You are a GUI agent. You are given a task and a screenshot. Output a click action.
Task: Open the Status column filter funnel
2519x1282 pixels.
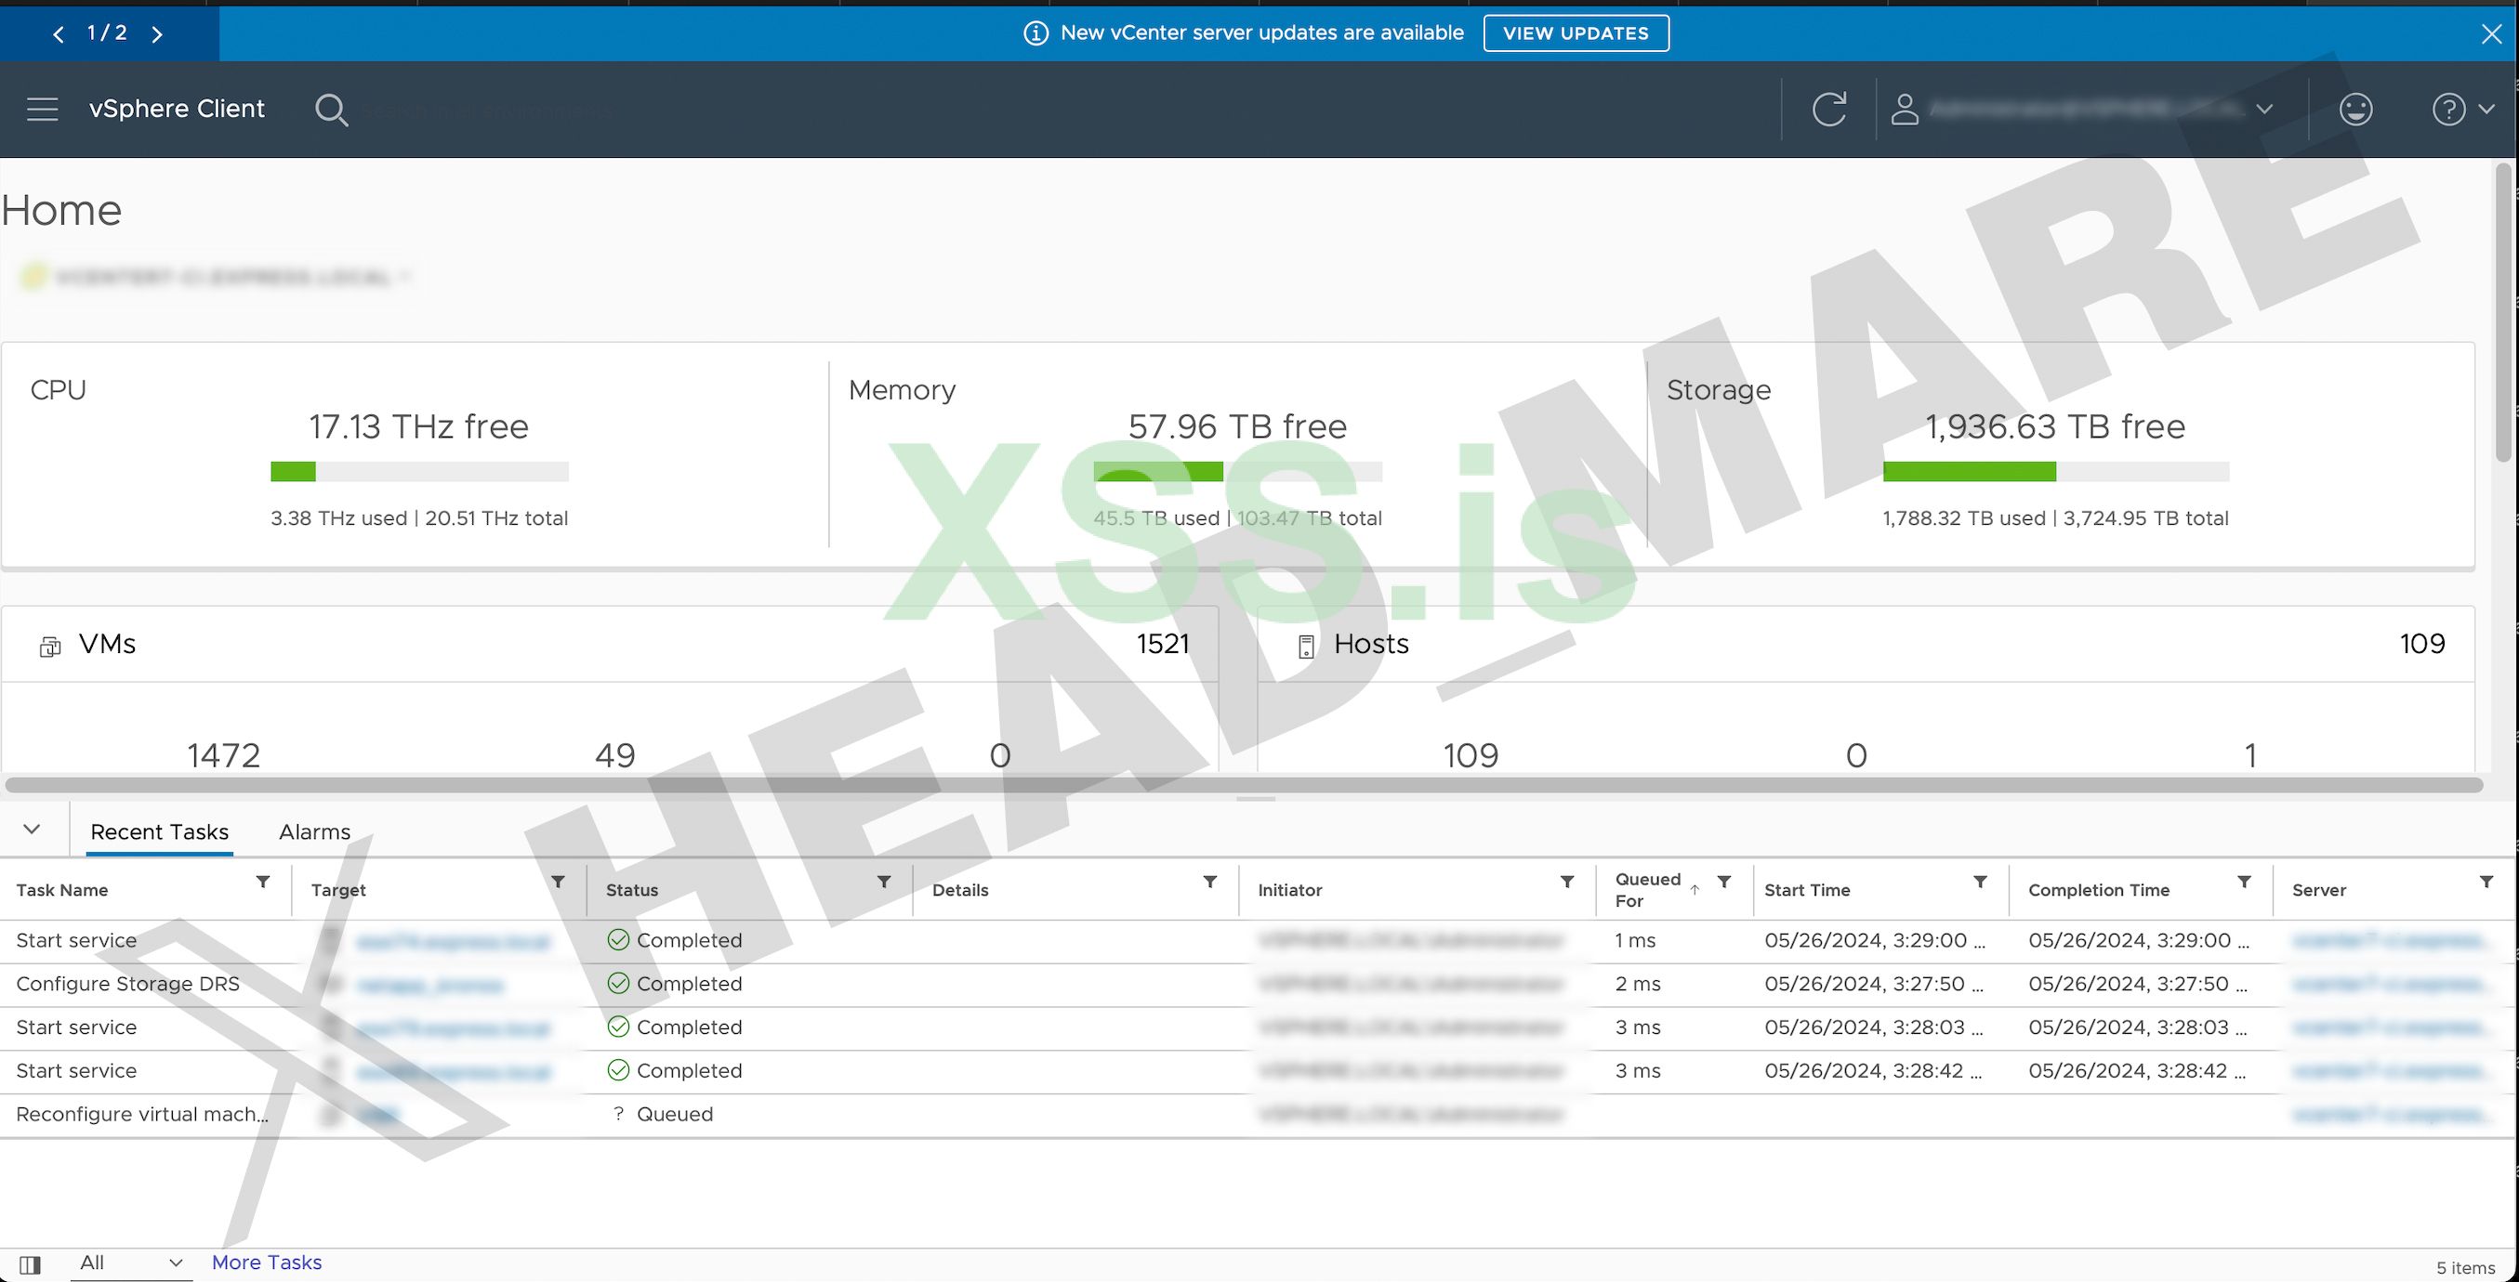tap(883, 883)
